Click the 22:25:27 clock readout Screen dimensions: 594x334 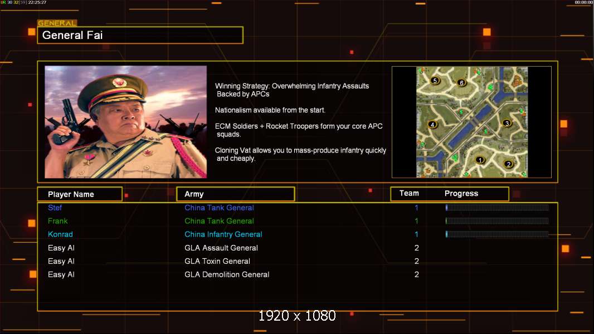37,2
